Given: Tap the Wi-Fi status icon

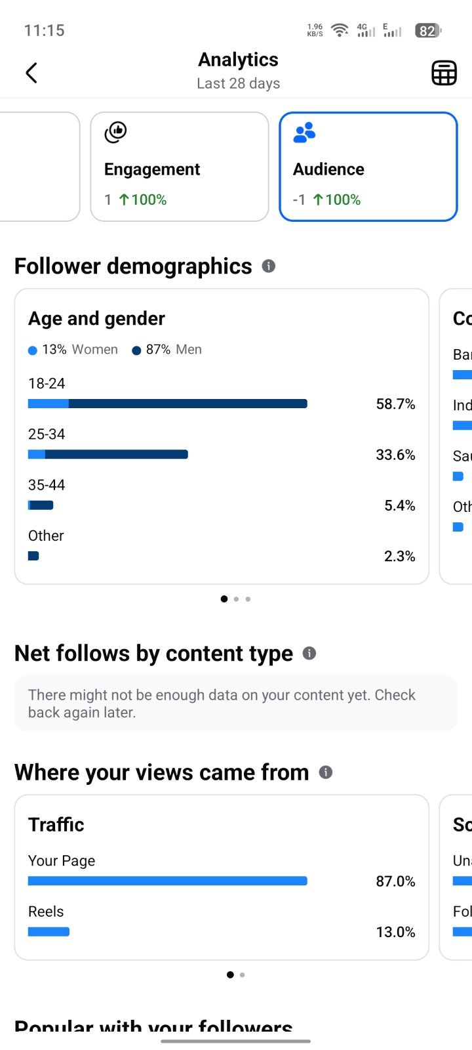Looking at the screenshot, I should (340, 30).
